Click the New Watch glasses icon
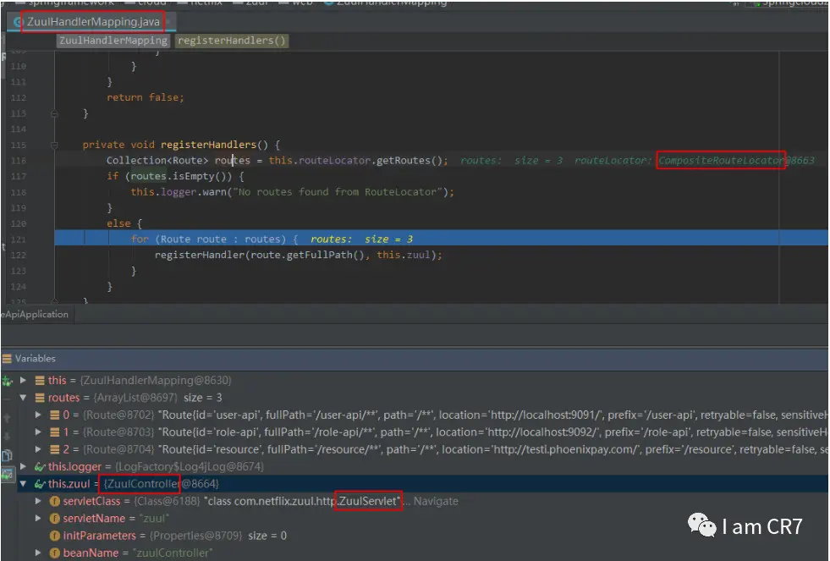Image resolution: width=830 pixels, height=561 pixels. point(7,381)
